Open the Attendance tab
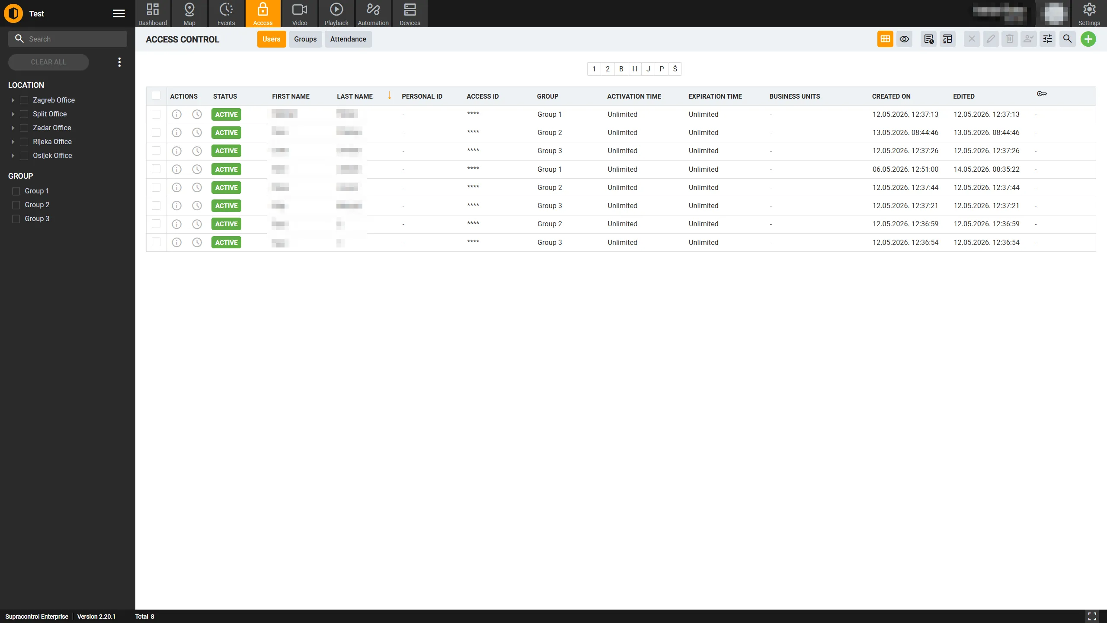 (x=348, y=39)
